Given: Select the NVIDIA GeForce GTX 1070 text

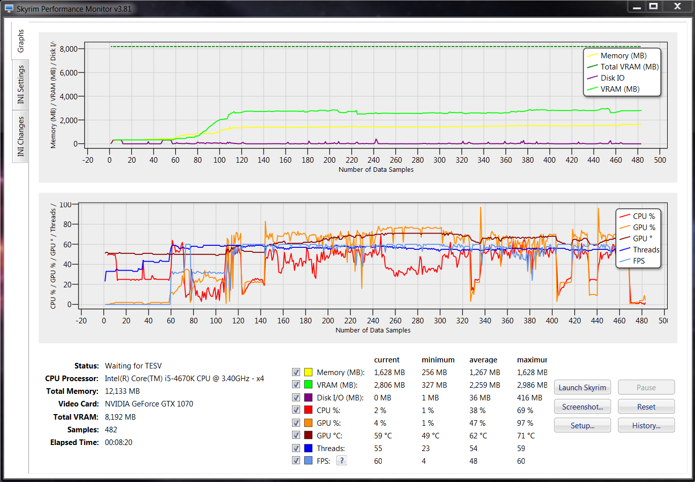Looking at the screenshot, I should (149, 404).
